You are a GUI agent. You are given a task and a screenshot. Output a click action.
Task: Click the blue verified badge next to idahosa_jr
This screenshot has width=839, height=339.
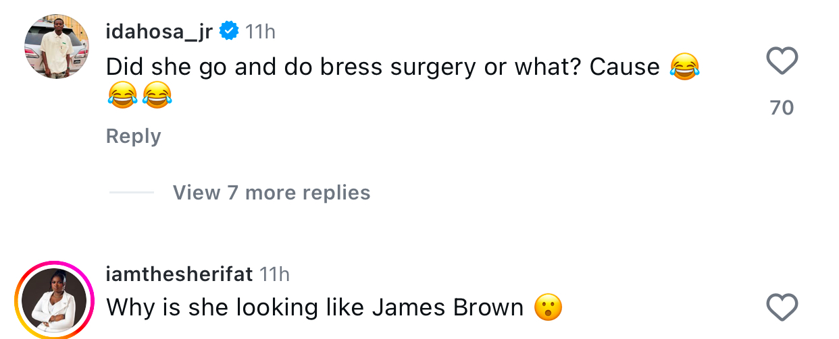[230, 31]
